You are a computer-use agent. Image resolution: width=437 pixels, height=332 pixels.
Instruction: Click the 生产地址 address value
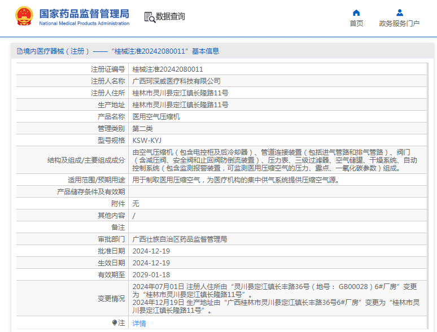180,105
